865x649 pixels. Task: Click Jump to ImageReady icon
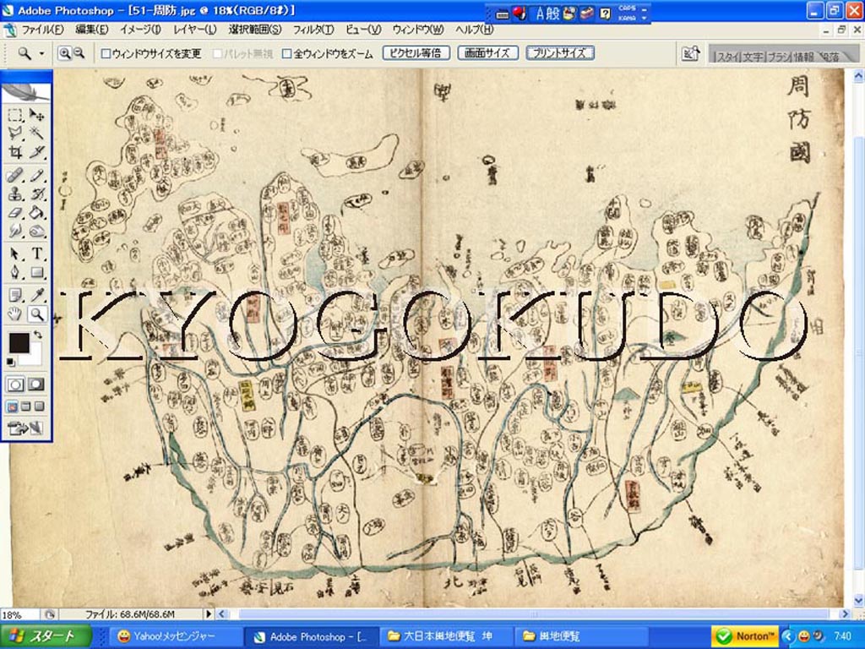(x=25, y=428)
